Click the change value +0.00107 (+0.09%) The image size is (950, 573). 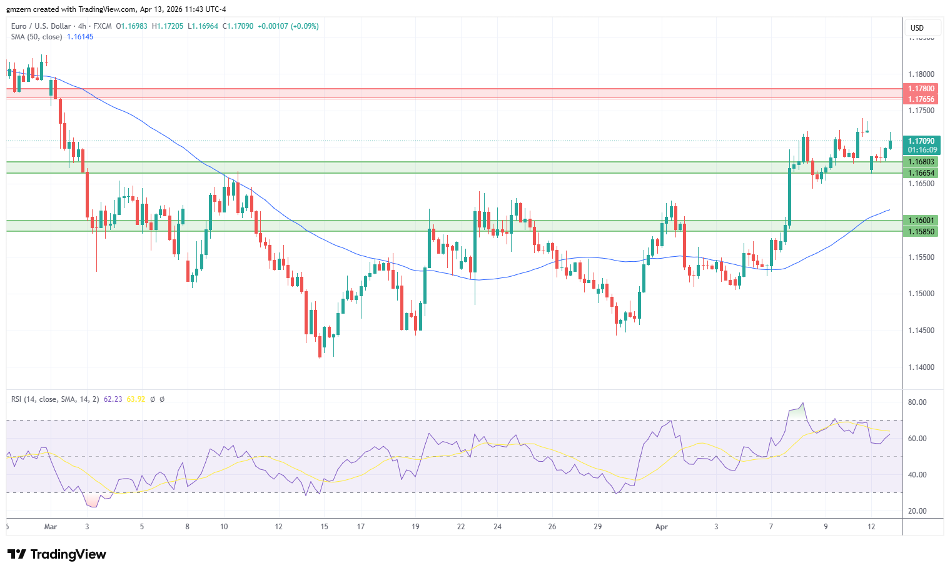(288, 26)
